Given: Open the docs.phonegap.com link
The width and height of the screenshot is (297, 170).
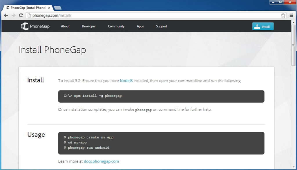Looking at the screenshot, I should pyautogui.click(x=101, y=162).
